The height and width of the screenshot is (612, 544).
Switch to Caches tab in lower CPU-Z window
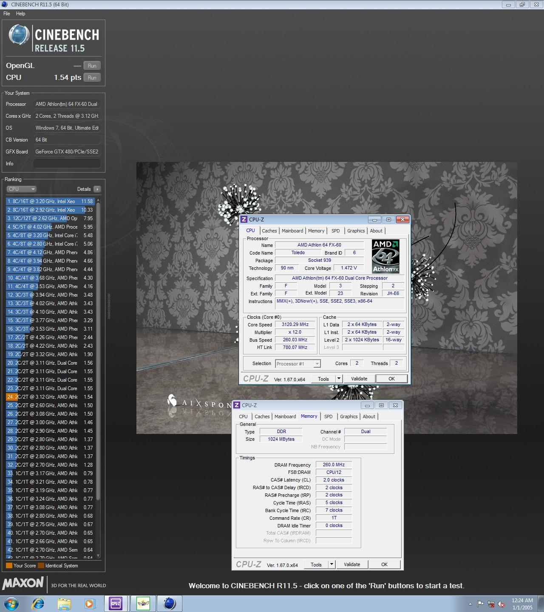point(262,416)
